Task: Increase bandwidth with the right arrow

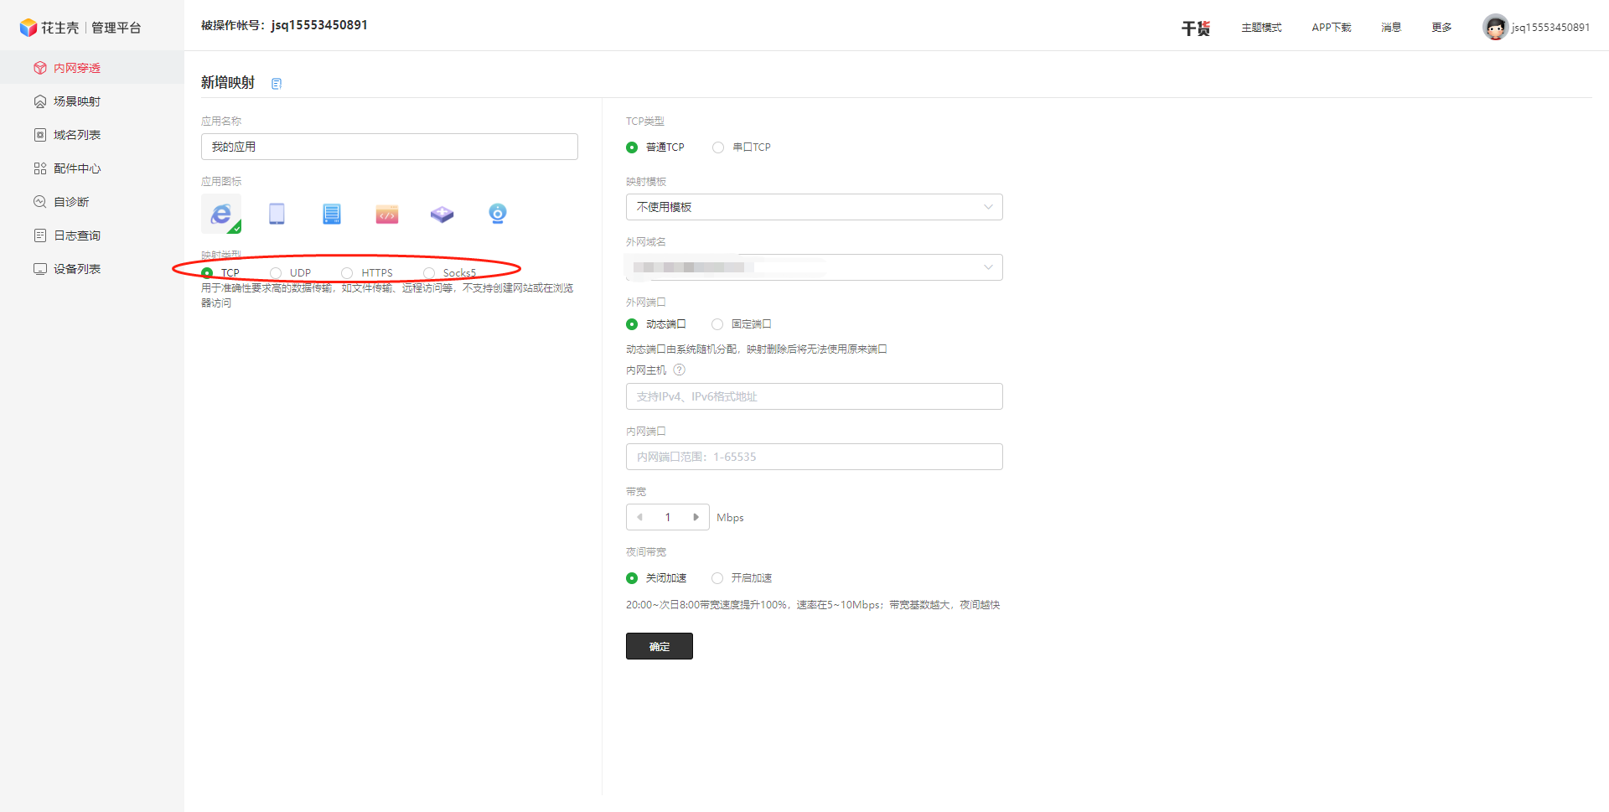Action: click(696, 517)
